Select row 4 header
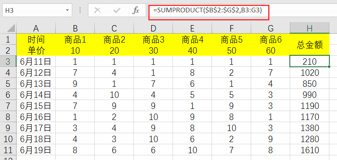 coord(8,72)
